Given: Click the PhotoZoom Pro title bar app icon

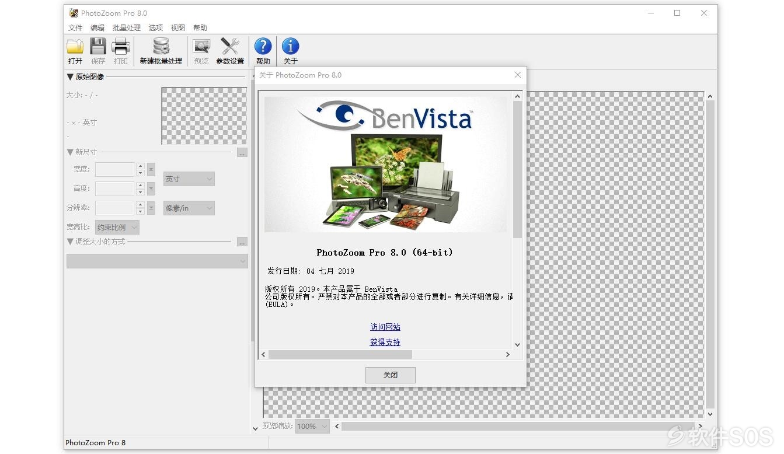Looking at the screenshot, I should pos(74,13).
